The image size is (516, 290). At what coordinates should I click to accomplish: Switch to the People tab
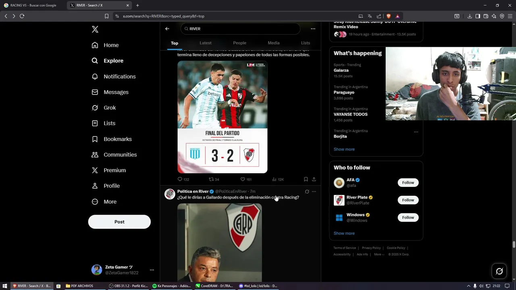tap(239, 43)
